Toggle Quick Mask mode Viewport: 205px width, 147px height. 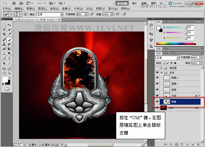7,89
